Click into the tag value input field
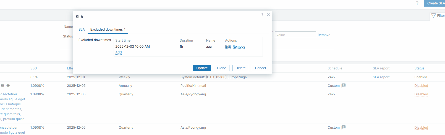445x135 pixels. click(x=295, y=35)
